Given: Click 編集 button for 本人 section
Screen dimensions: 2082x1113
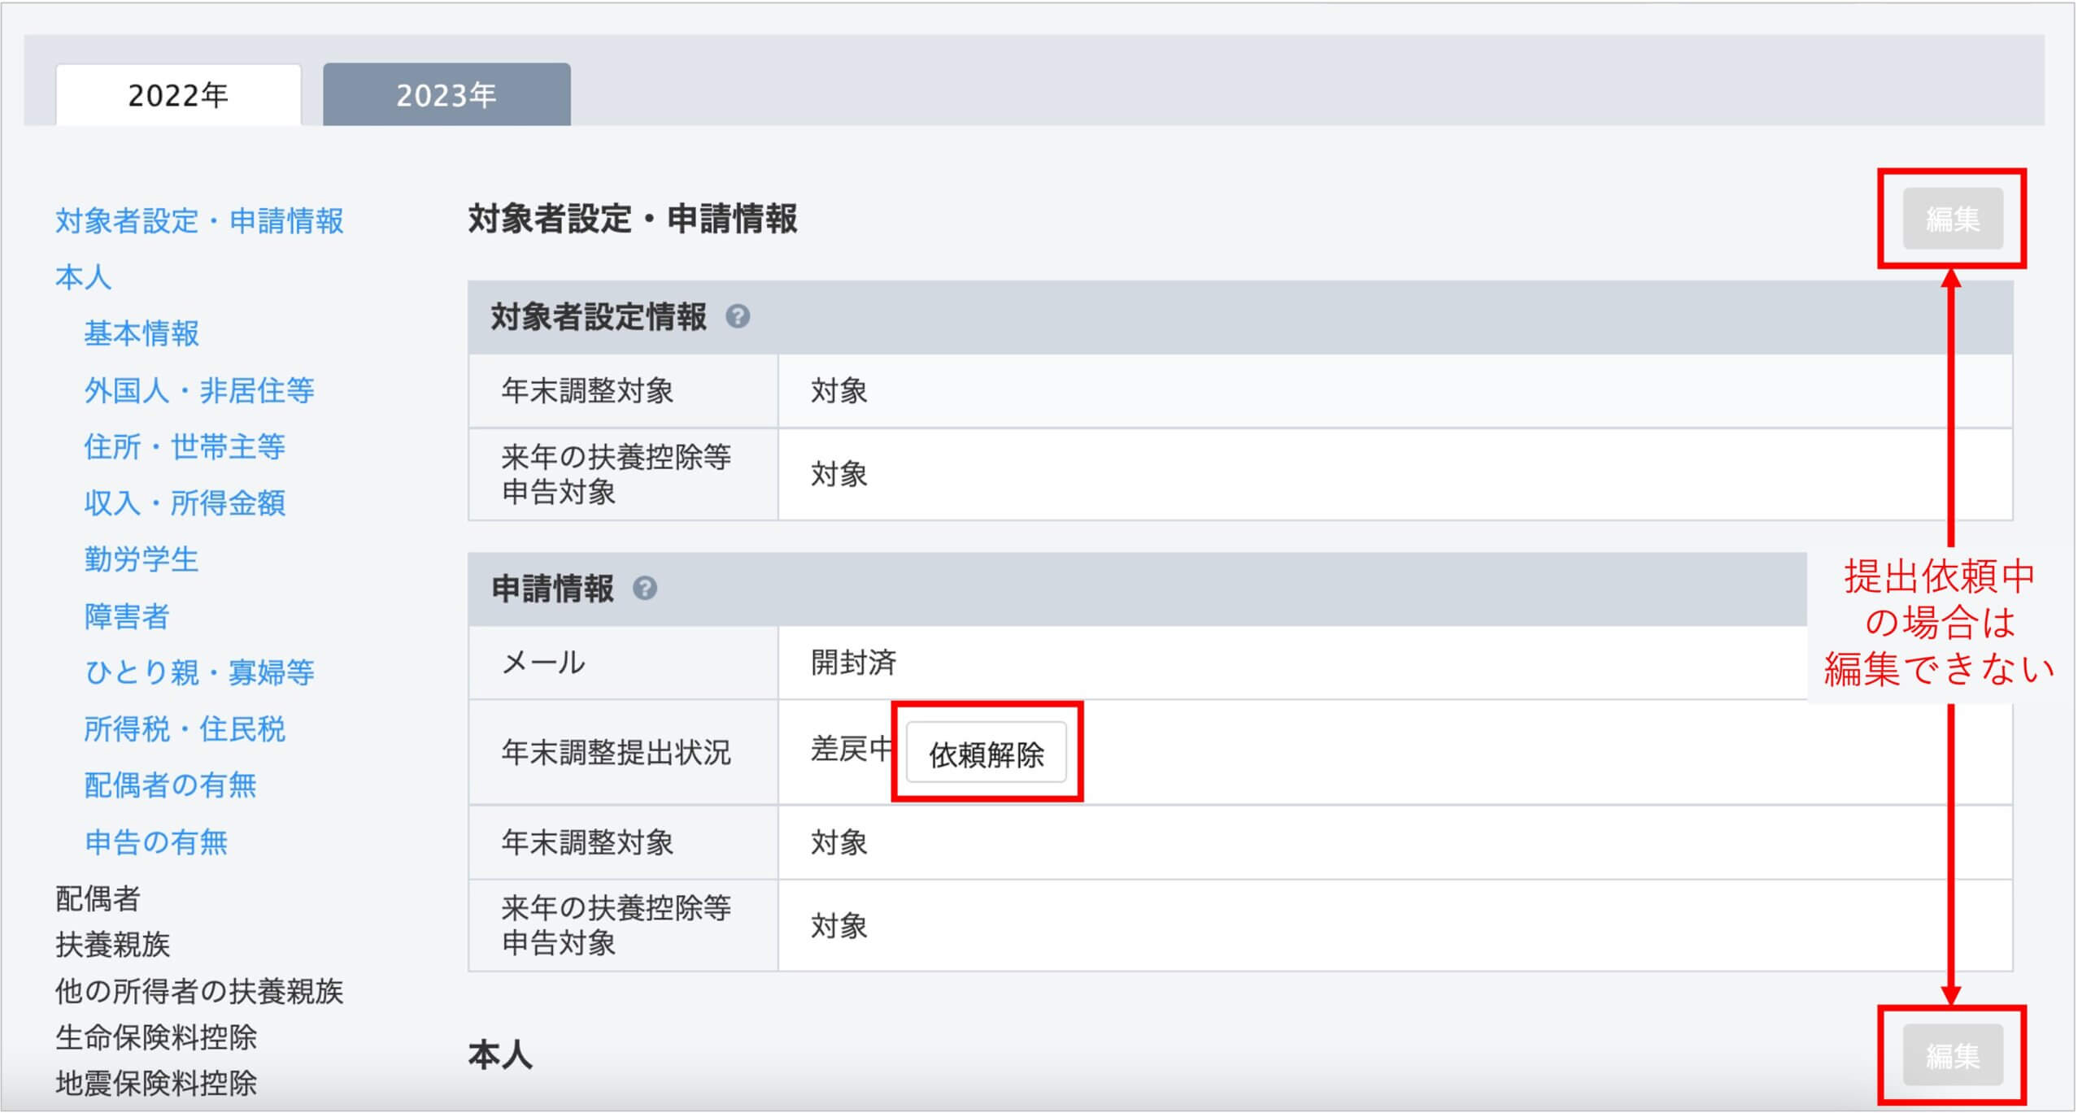Looking at the screenshot, I should [x=1952, y=1055].
